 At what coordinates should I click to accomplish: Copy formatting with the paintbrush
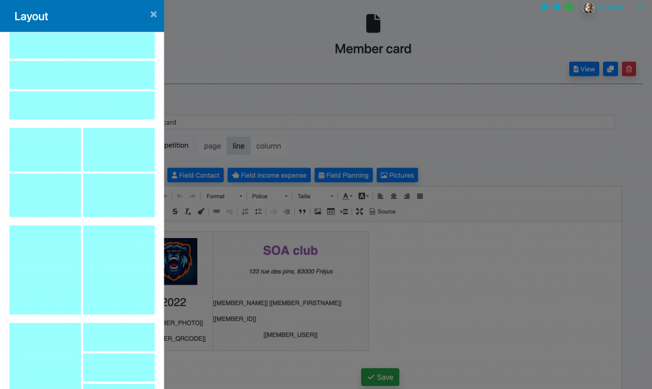(x=201, y=211)
